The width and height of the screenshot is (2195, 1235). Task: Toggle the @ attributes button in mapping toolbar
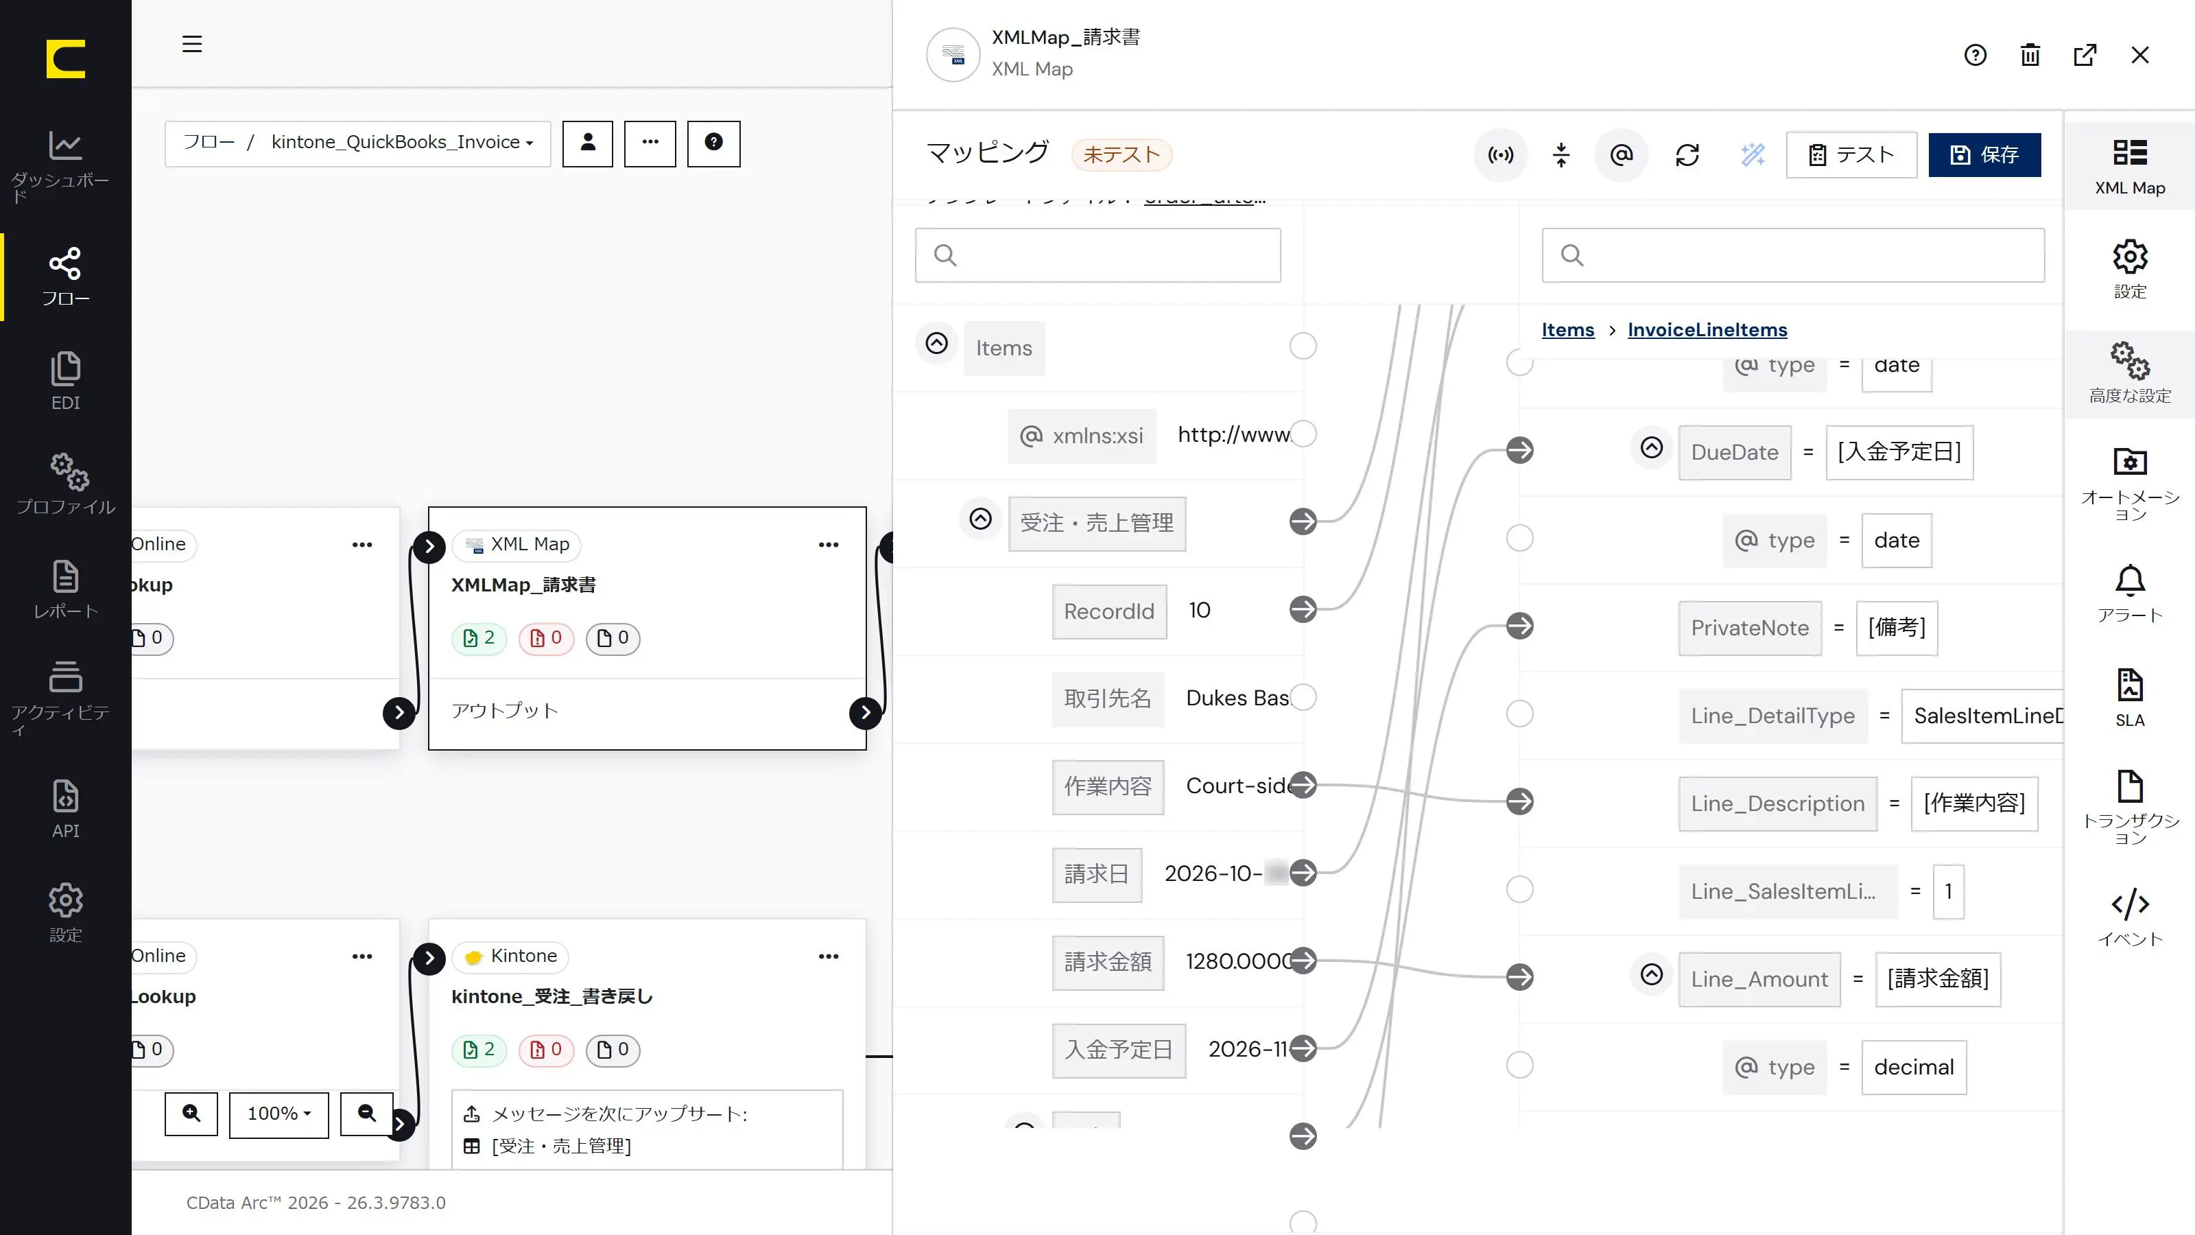point(1622,155)
